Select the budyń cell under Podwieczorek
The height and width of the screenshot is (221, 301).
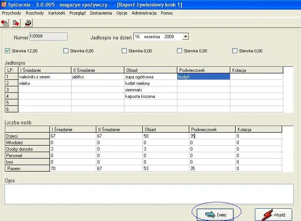(x=203, y=77)
